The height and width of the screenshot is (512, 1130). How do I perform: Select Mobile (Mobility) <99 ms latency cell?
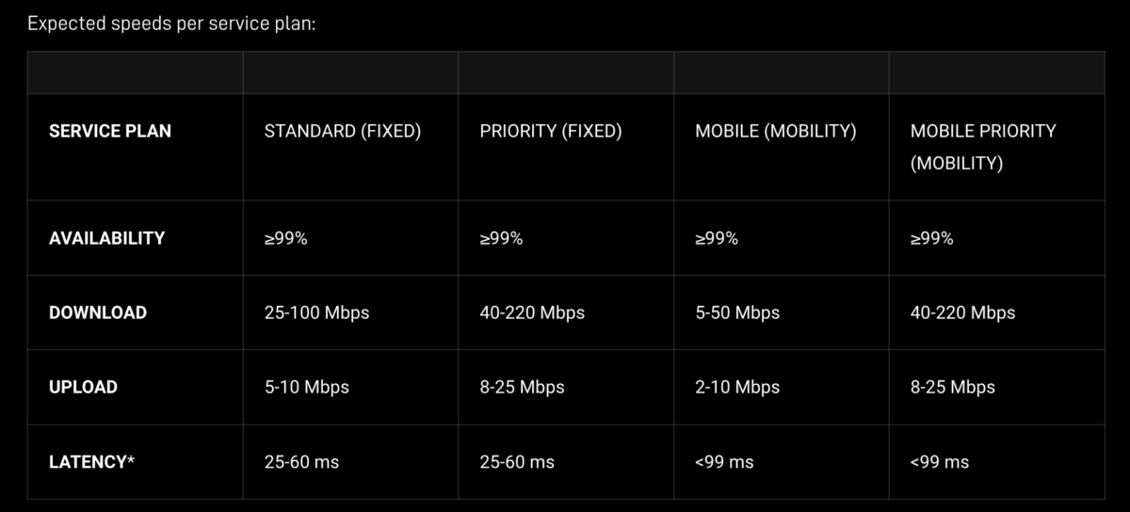click(724, 461)
